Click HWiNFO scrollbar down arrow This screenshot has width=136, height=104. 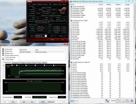[x=134, y=97]
